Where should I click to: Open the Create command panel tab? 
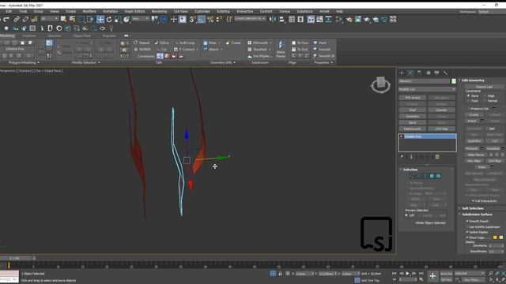coord(402,73)
